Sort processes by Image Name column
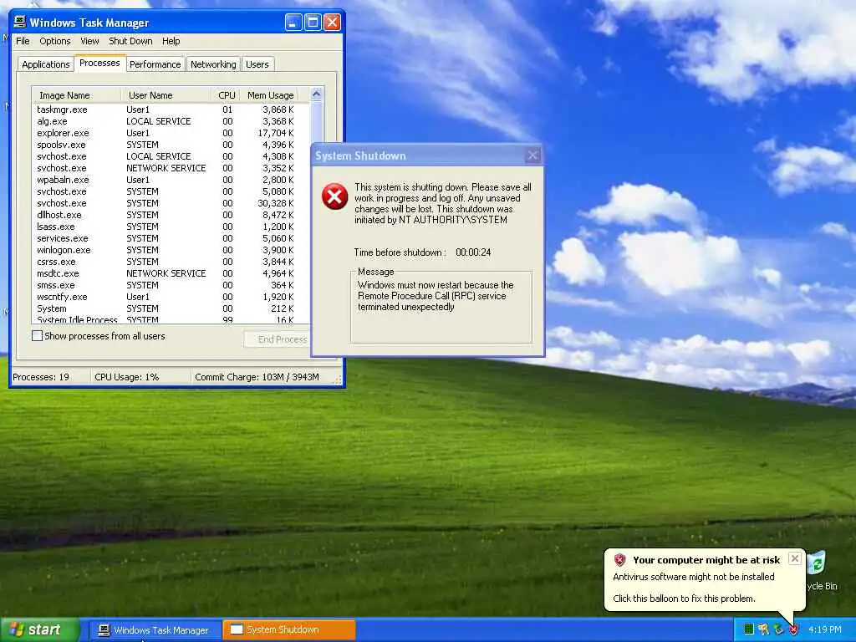Viewport: 856px width, 642px height. pos(76,95)
